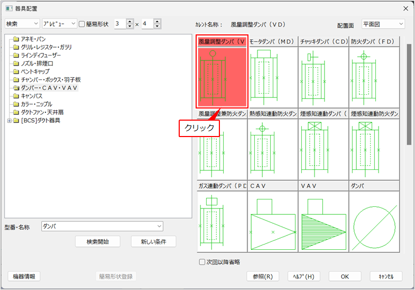Click the 検索開始 button
415x290 pixels.
coord(99,241)
